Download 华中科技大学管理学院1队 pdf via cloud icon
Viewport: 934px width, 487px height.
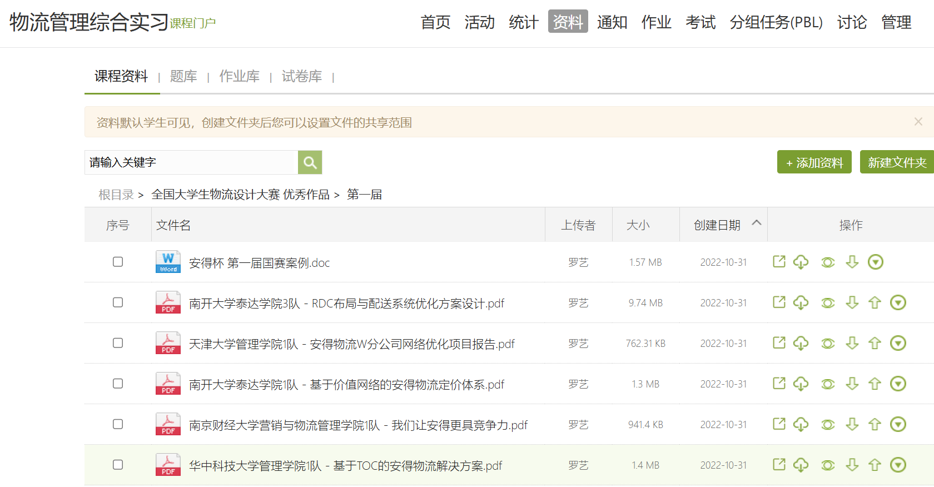[x=801, y=465]
